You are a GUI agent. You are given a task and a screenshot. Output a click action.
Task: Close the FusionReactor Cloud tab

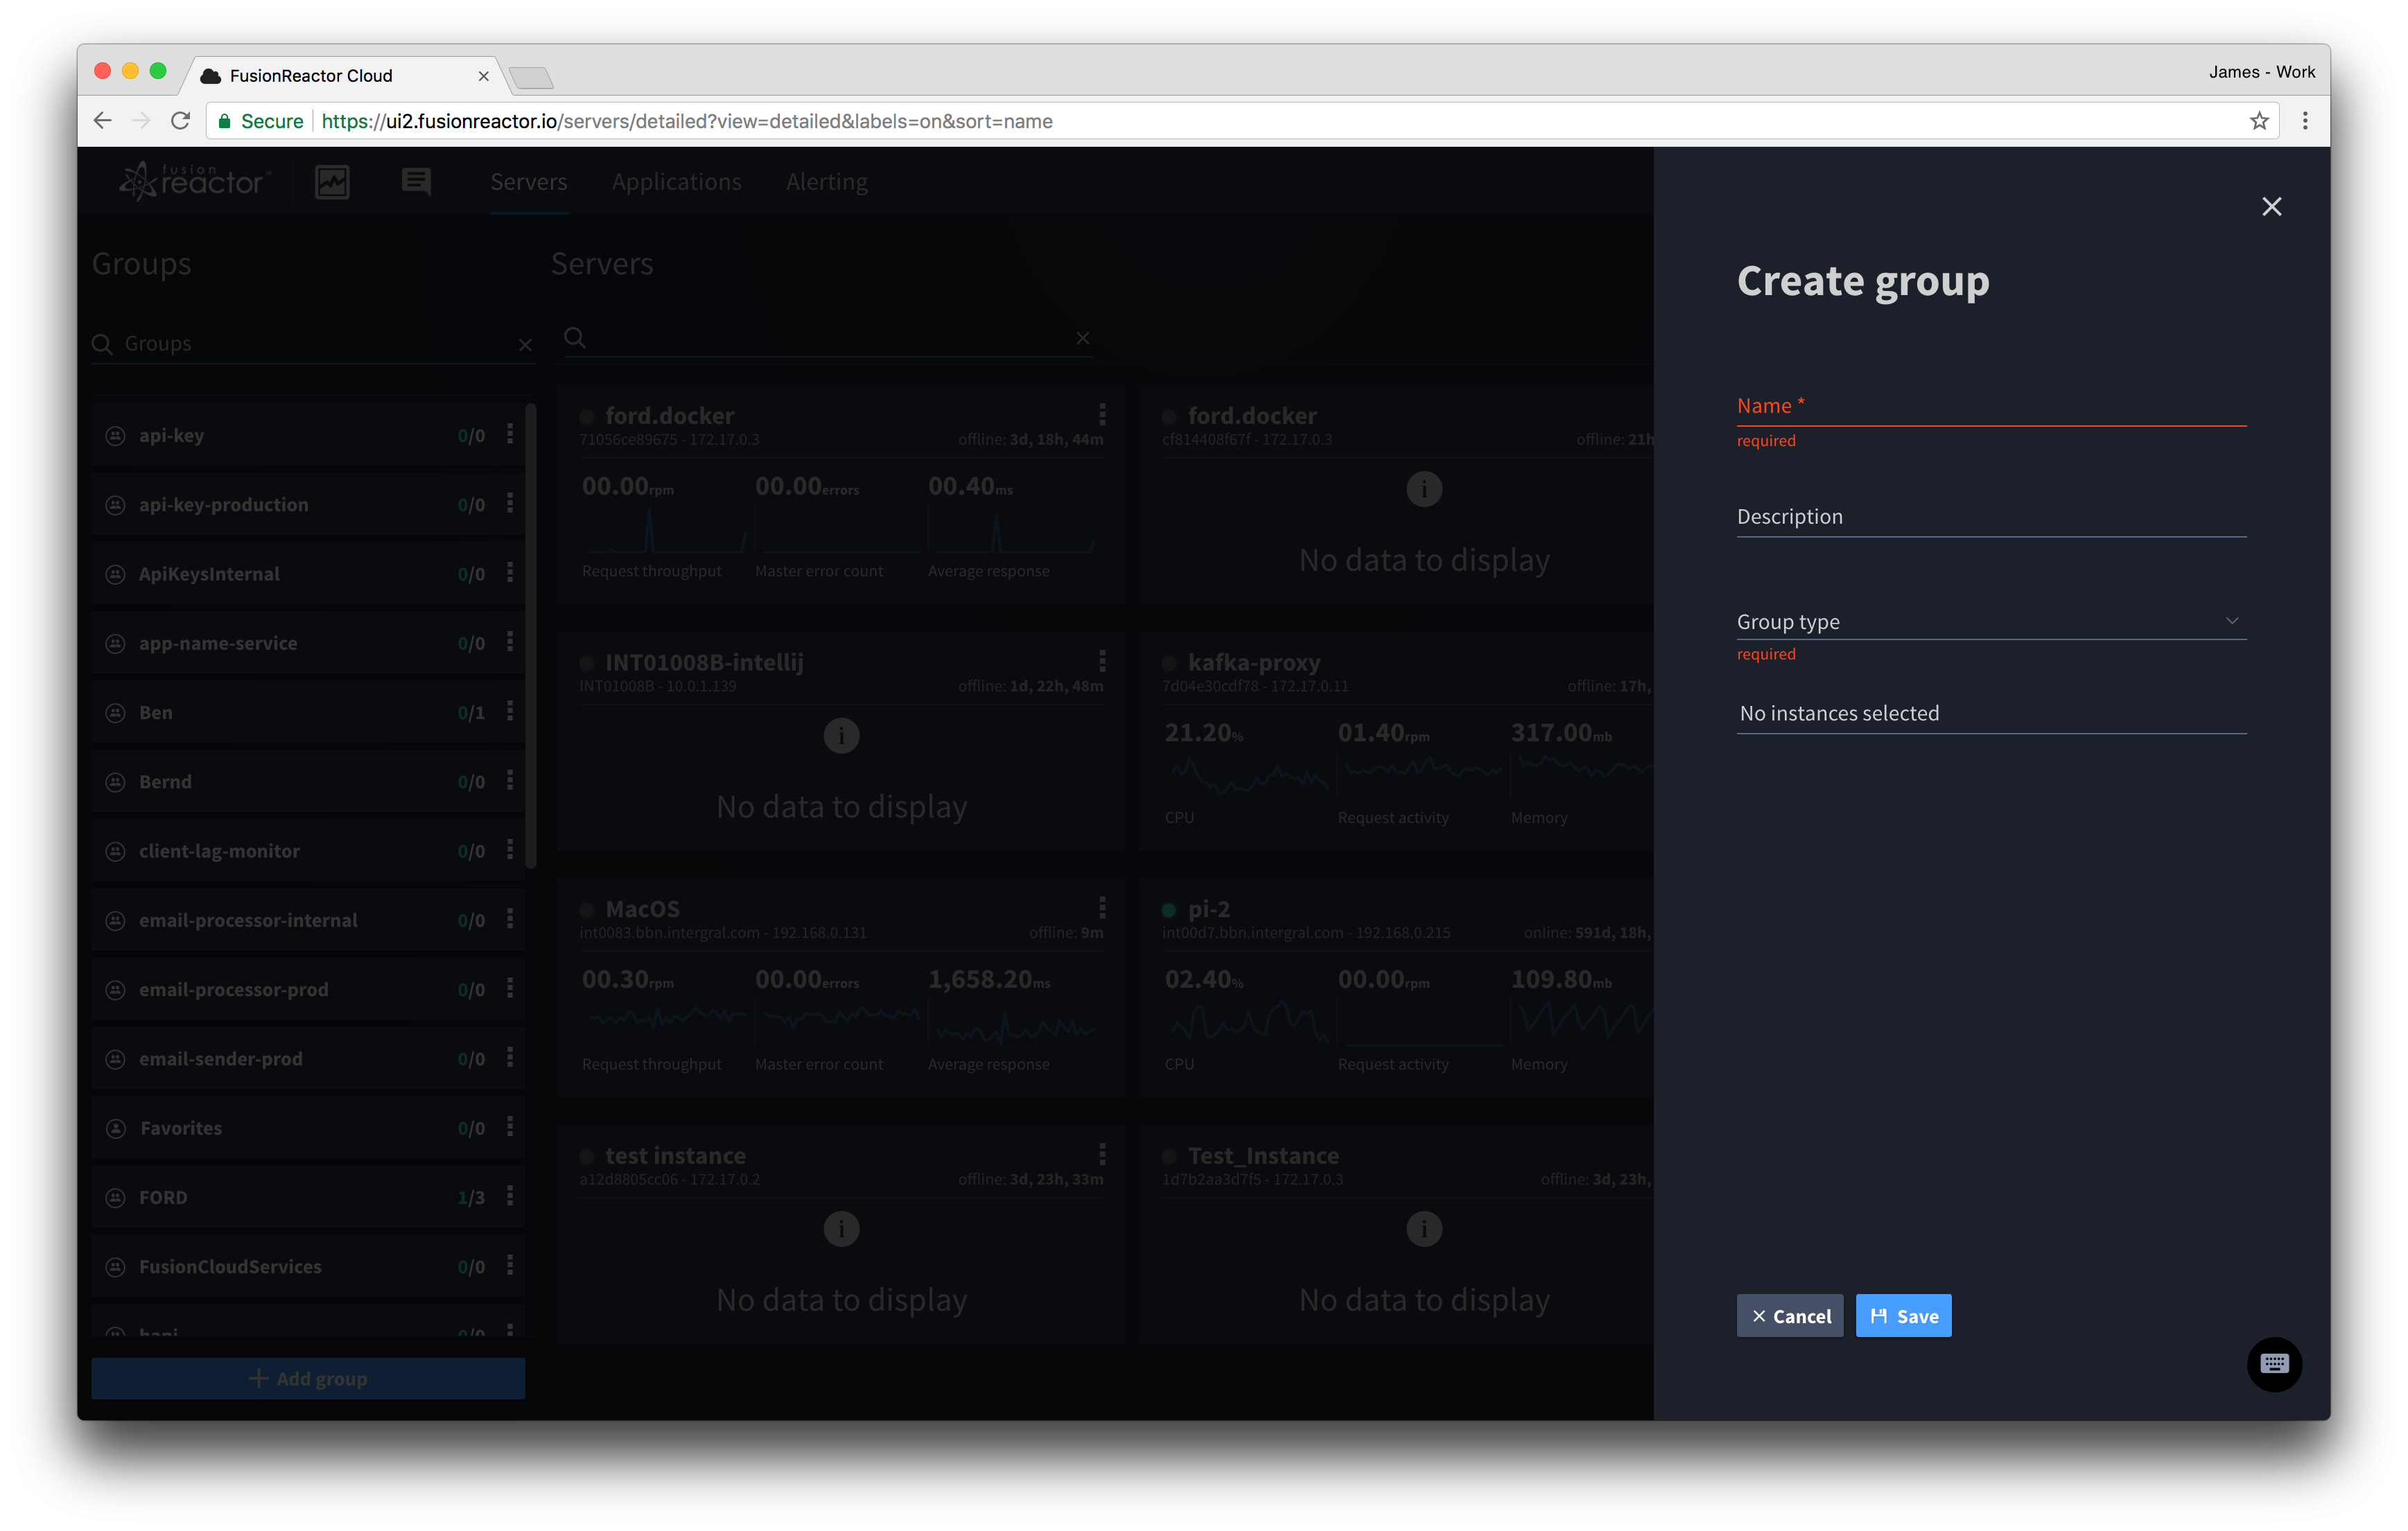[483, 76]
